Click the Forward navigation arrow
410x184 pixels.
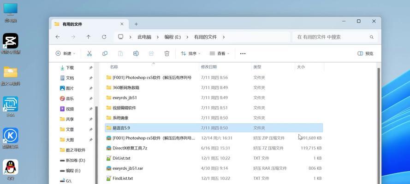(x=73, y=37)
